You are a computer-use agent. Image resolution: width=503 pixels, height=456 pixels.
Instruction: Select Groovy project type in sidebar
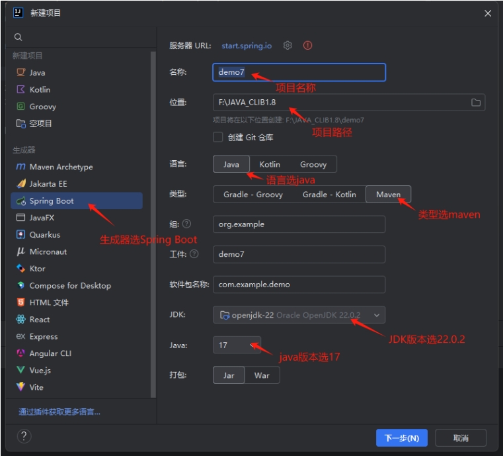tap(77, 107)
